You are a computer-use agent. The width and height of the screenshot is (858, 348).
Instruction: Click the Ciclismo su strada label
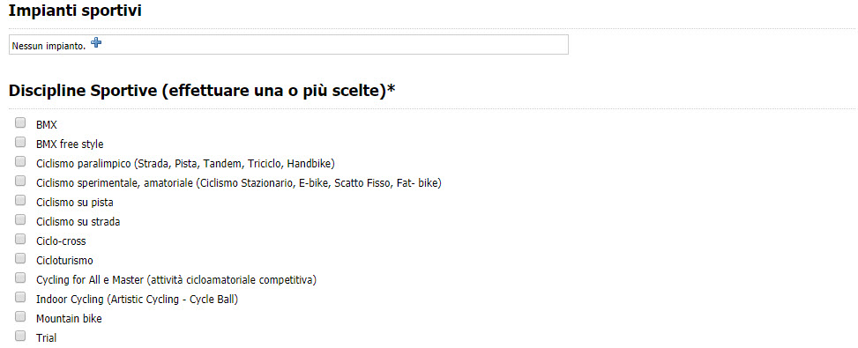[x=78, y=222]
